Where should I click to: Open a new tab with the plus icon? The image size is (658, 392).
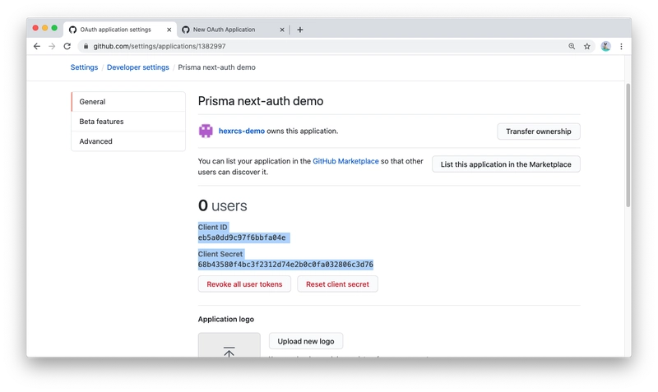point(300,30)
